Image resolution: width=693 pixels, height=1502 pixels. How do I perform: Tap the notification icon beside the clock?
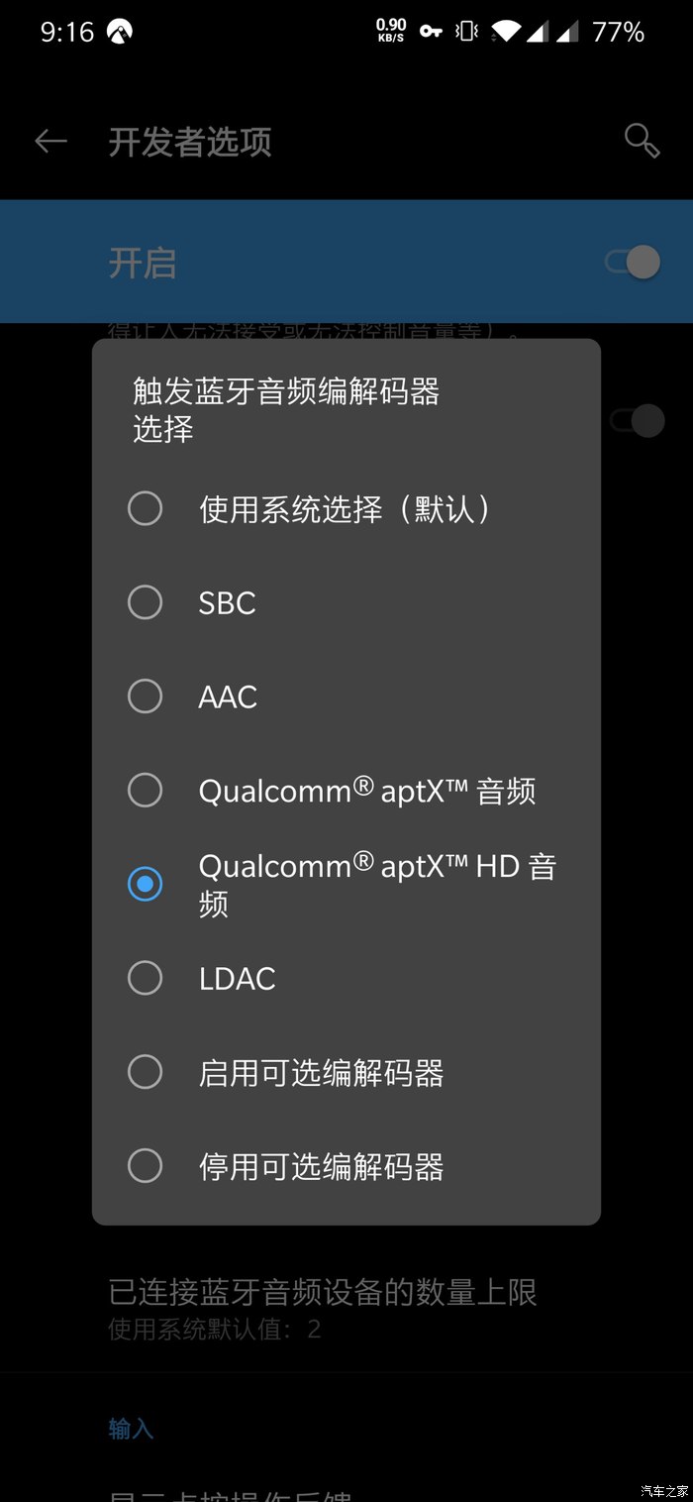(120, 32)
